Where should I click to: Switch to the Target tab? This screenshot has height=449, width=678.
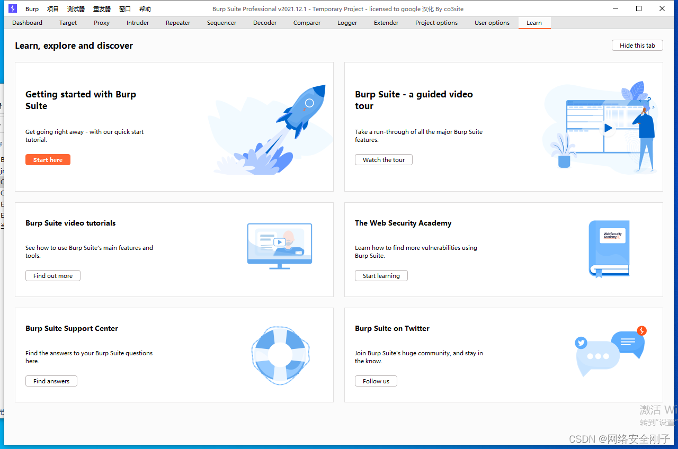click(68, 23)
